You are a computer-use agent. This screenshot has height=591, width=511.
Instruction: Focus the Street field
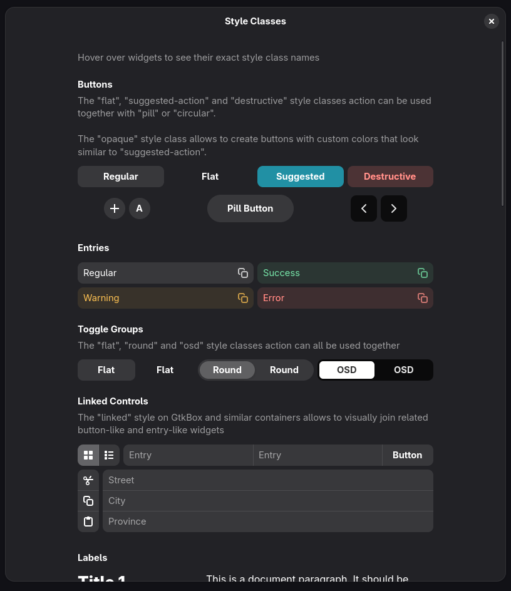(268, 480)
